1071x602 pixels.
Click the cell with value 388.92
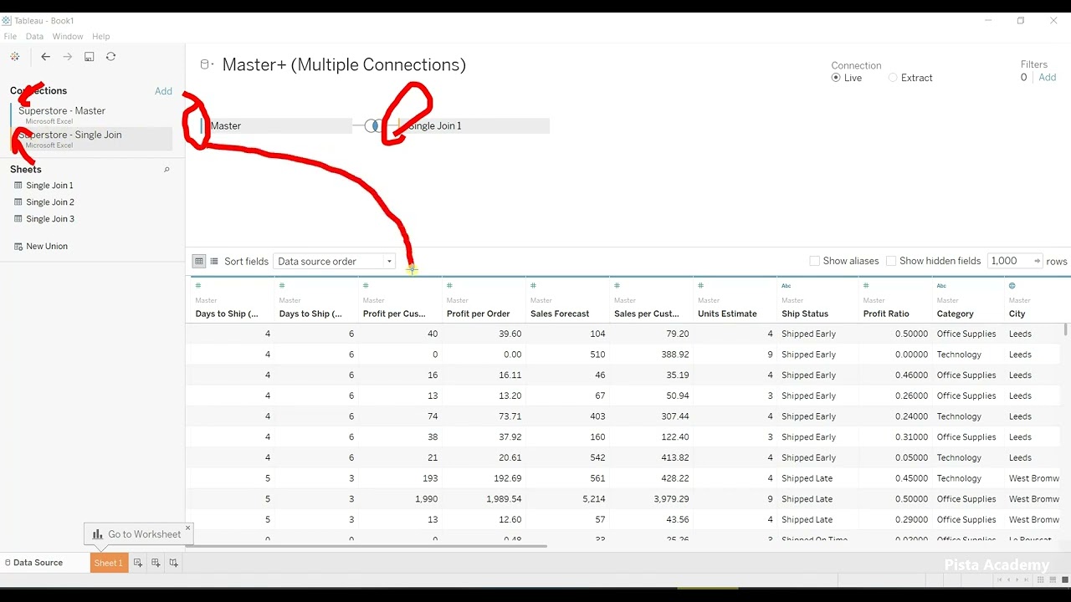tap(651, 355)
